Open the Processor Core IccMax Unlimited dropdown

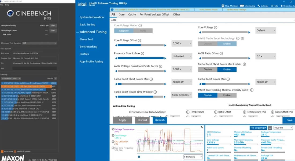(182, 56)
